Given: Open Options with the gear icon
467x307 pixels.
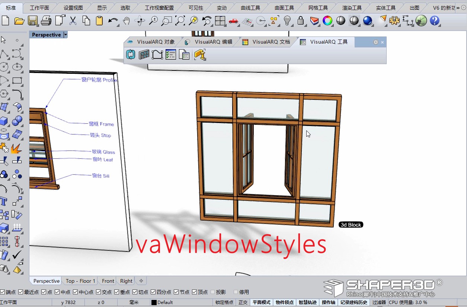Looking at the screenshot, I should coord(394,20).
